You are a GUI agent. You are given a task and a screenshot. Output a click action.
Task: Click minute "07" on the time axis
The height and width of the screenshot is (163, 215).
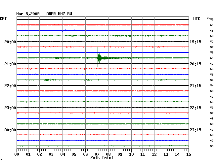(97, 154)
